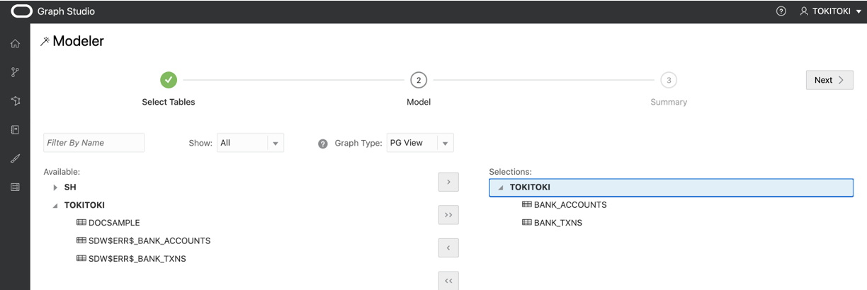Click the Modeler wand icon
The height and width of the screenshot is (290, 867).
45,42
